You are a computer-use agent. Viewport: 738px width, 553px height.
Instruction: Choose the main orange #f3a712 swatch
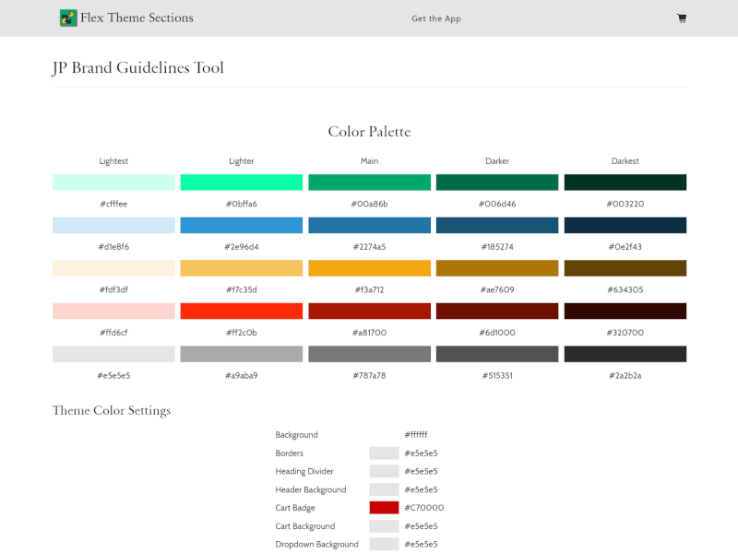(x=369, y=268)
